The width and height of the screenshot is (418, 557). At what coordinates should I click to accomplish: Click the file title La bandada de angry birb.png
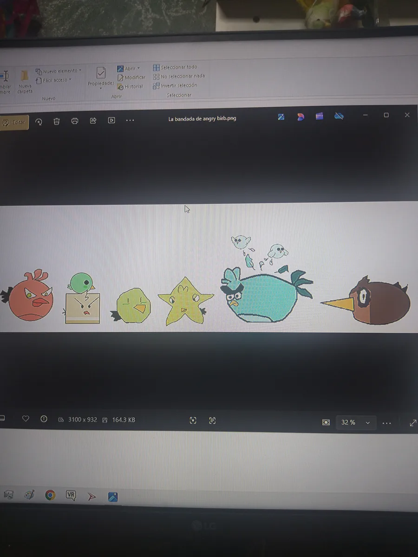pos(202,119)
